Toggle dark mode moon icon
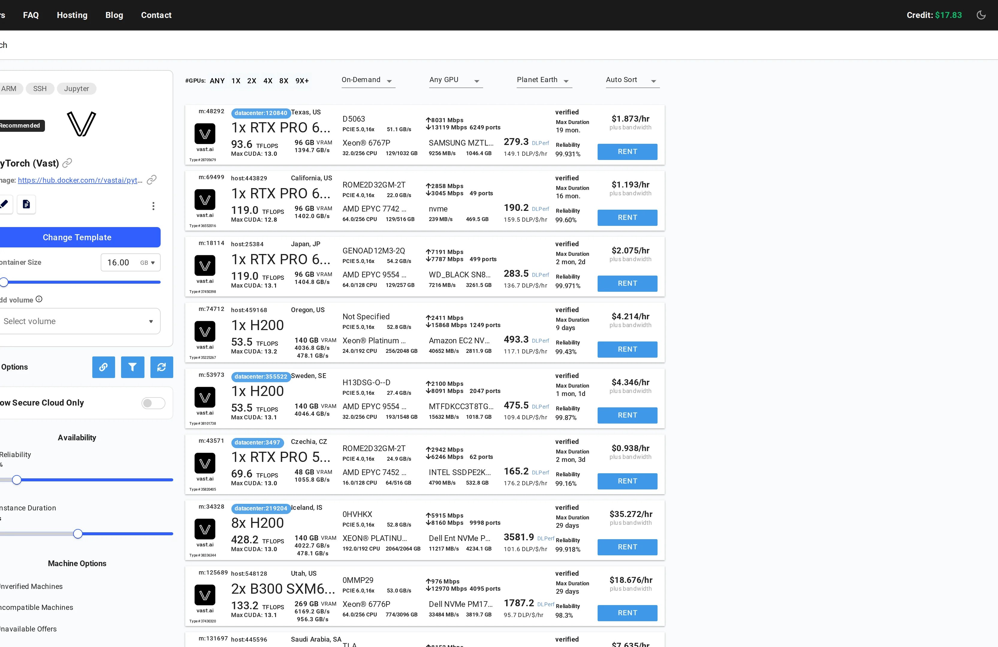Viewport: 998px width, 647px height. pyautogui.click(x=981, y=15)
